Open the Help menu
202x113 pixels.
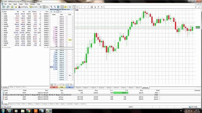[39, 4]
